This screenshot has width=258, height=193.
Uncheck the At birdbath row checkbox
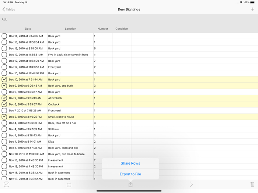click(x=4, y=98)
